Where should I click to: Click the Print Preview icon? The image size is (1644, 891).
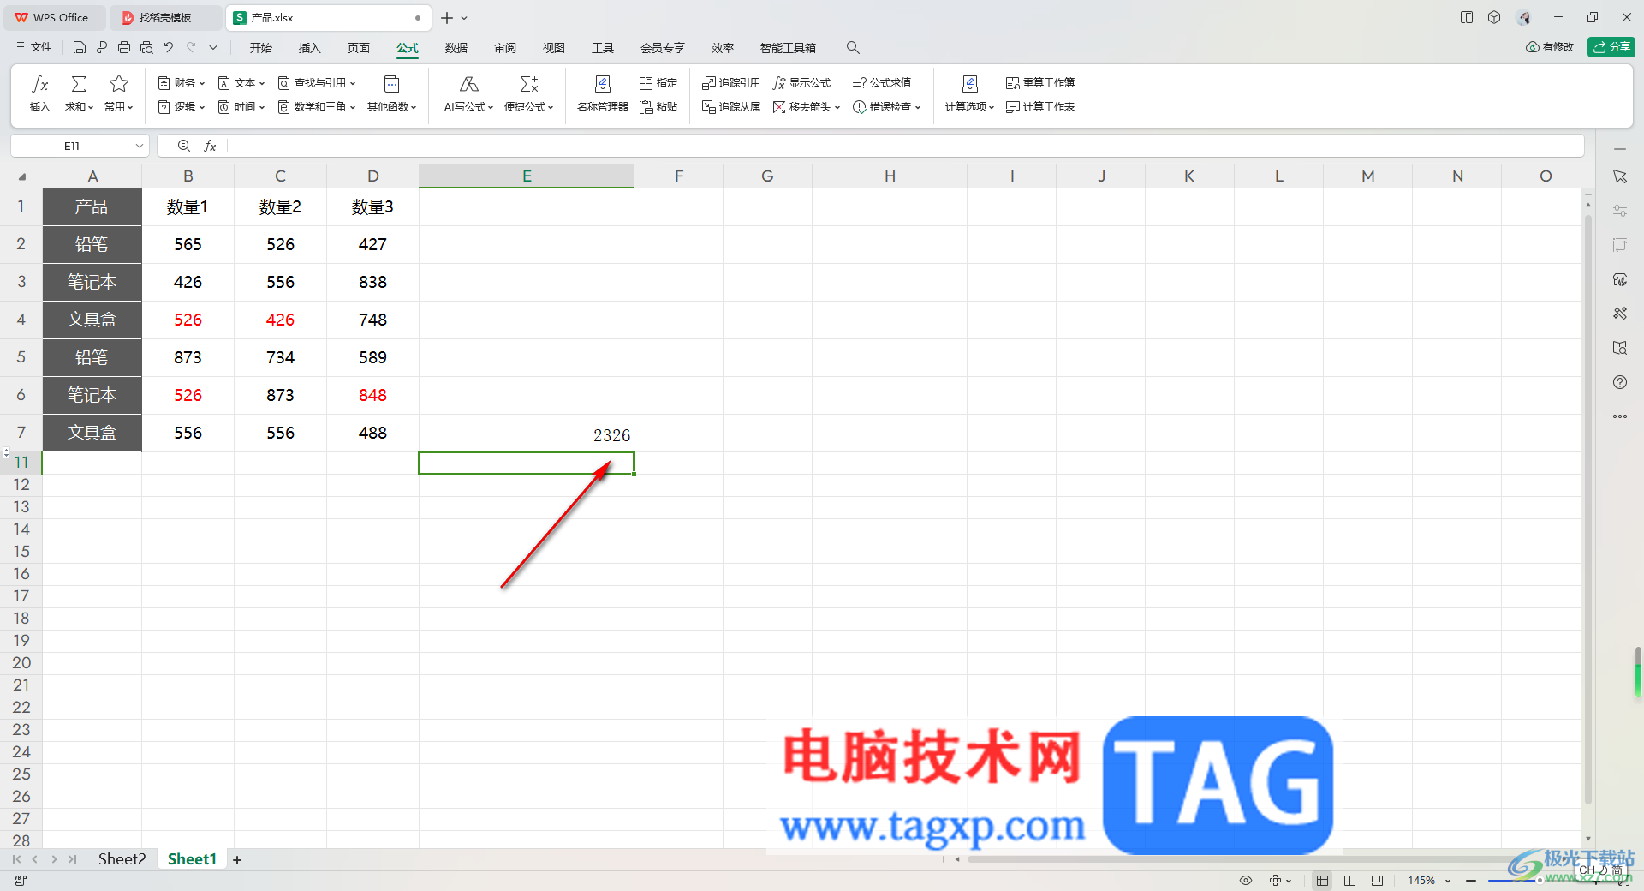(146, 47)
